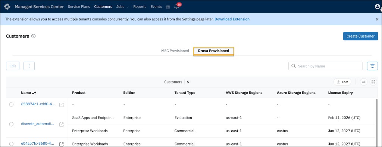Image resolution: width=382 pixels, height=147 pixels.
Task: Click AWS Storage Regions column header
Action: (244, 93)
